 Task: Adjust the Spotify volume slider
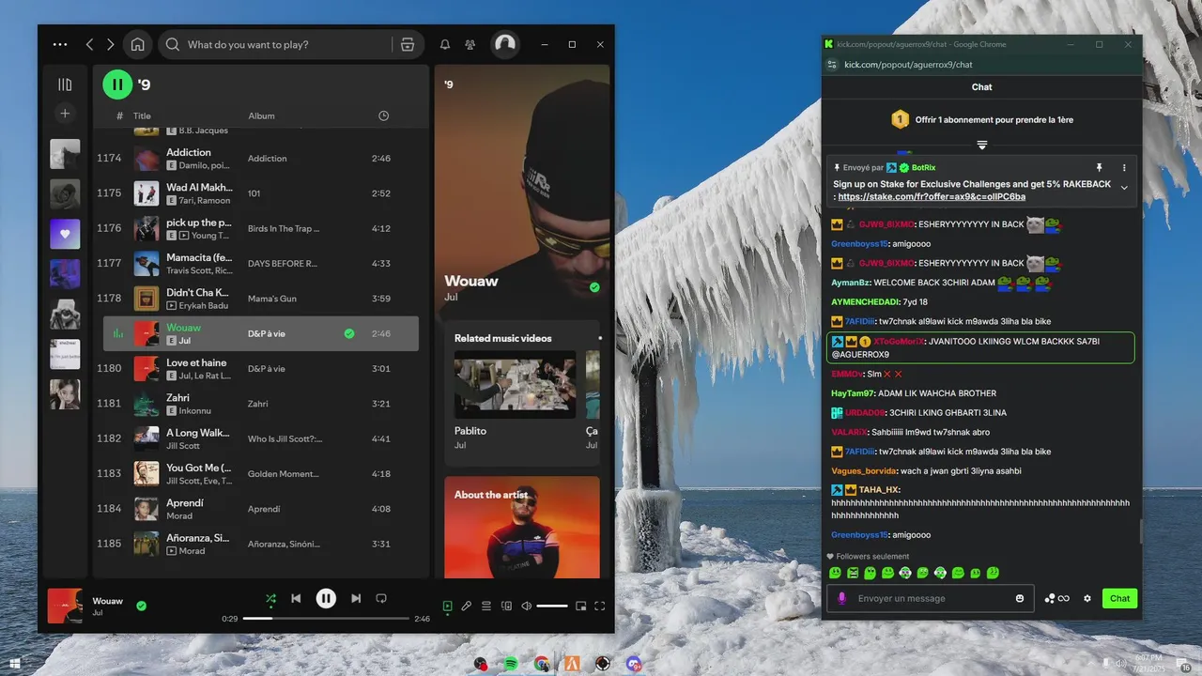click(552, 607)
